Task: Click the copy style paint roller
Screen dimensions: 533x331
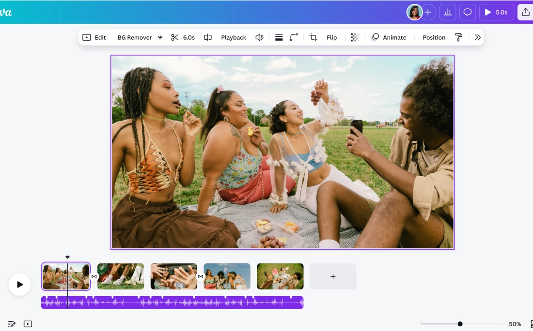Action: pyautogui.click(x=458, y=37)
